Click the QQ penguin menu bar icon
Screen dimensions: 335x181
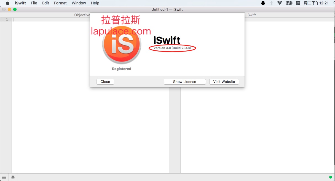tap(263, 3)
